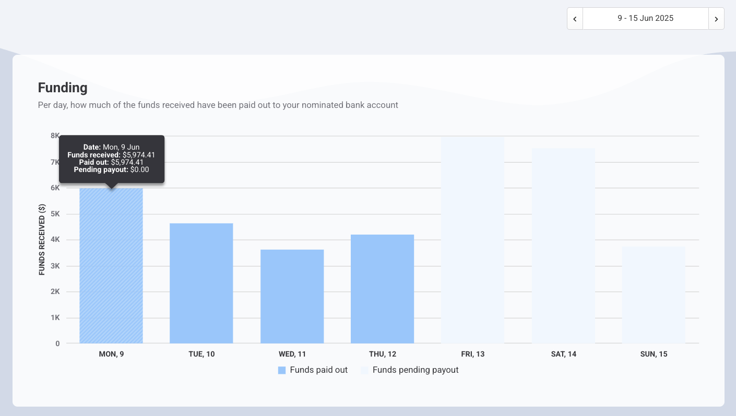Viewport: 736px width, 416px height.
Task: Click the Mon, 9 Jun tooltip box
Action: pyautogui.click(x=112, y=158)
